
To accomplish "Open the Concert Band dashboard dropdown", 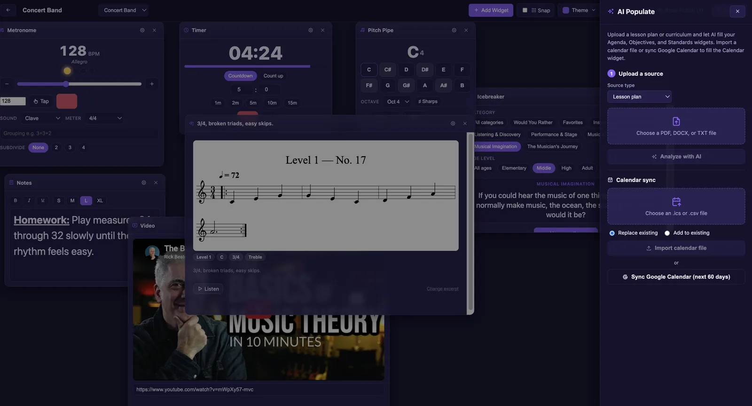I will click(124, 10).
